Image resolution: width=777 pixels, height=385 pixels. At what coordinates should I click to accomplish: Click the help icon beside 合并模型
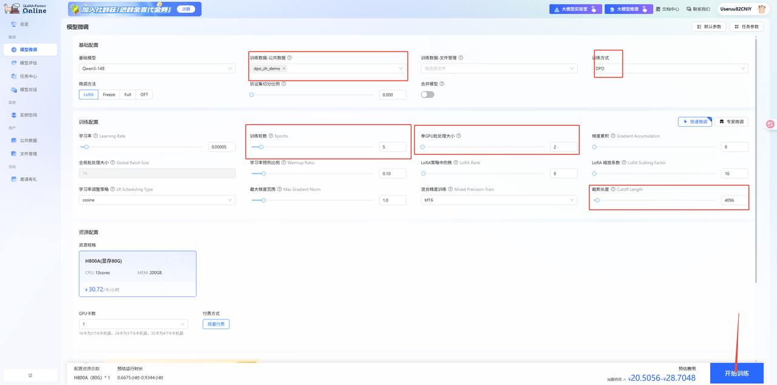coord(442,84)
